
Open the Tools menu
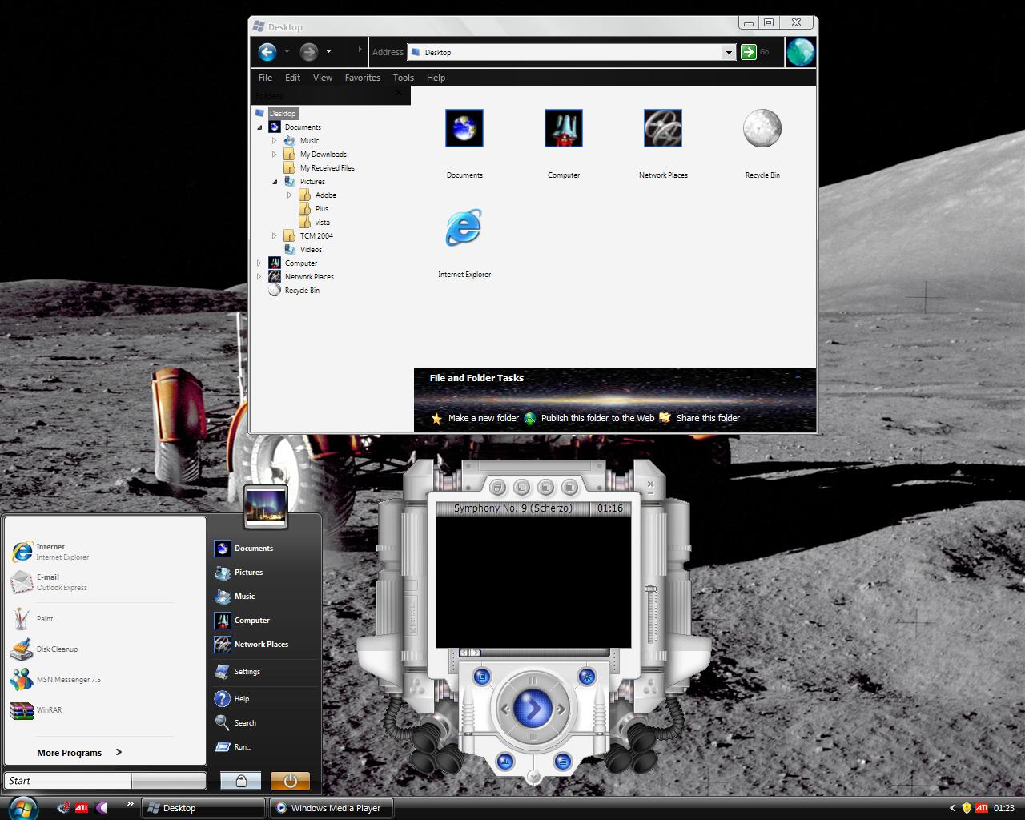coord(403,78)
